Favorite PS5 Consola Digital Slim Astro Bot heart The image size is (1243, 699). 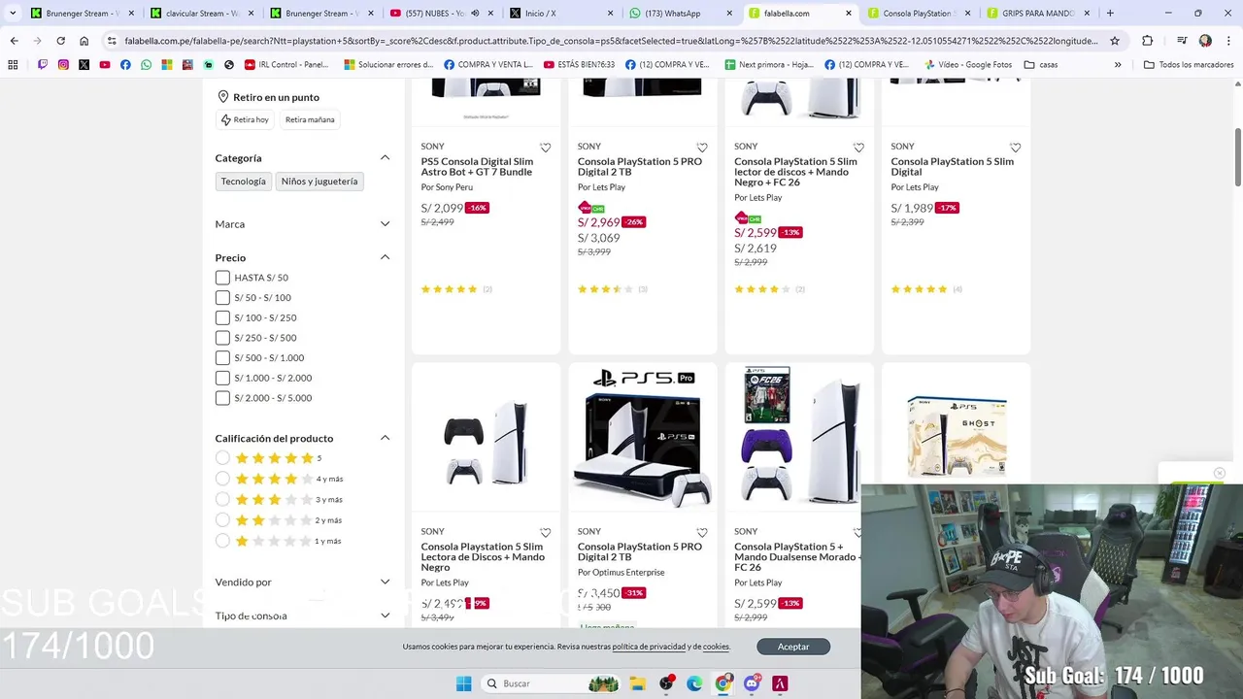point(545,148)
